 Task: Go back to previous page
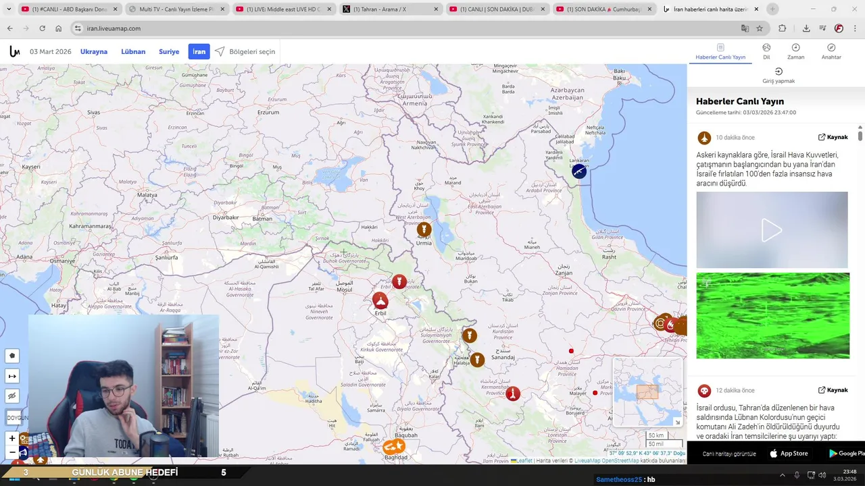click(9, 28)
